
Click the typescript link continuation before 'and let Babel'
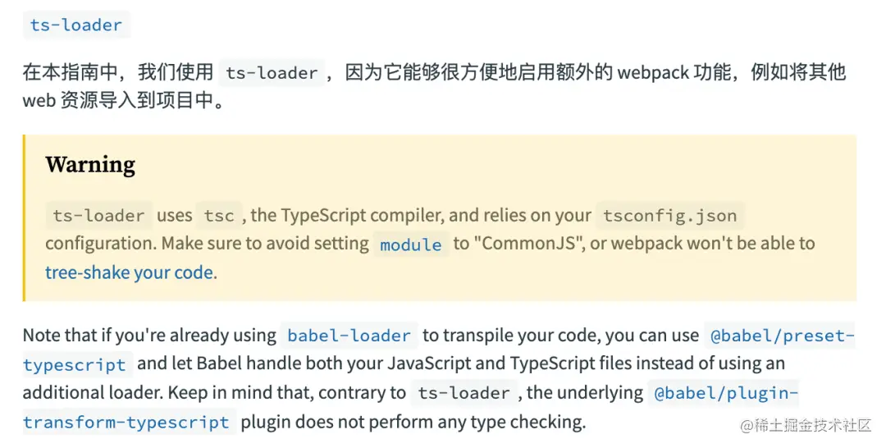tap(77, 365)
